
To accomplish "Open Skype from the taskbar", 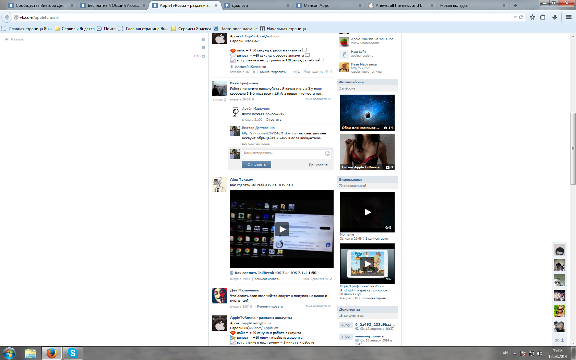I will [x=73, y=353].
